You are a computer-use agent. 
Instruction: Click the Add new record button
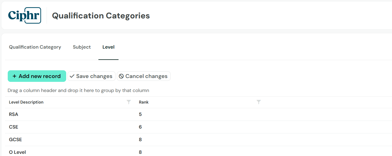click(37, 76)
